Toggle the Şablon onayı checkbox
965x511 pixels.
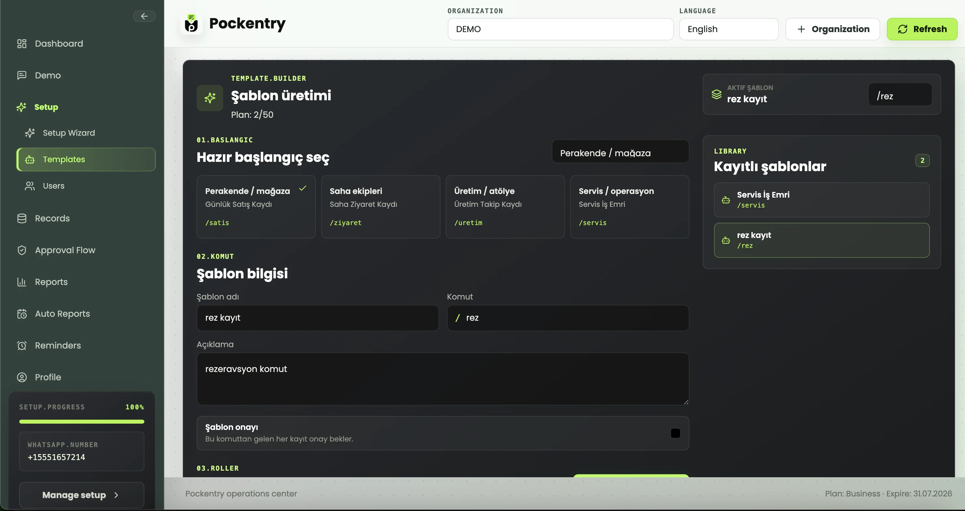click(x=675, y=433)
